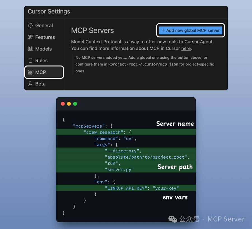Click "absolute/path/to/project_root" string

pyautogui.click(x=146, y=157)
